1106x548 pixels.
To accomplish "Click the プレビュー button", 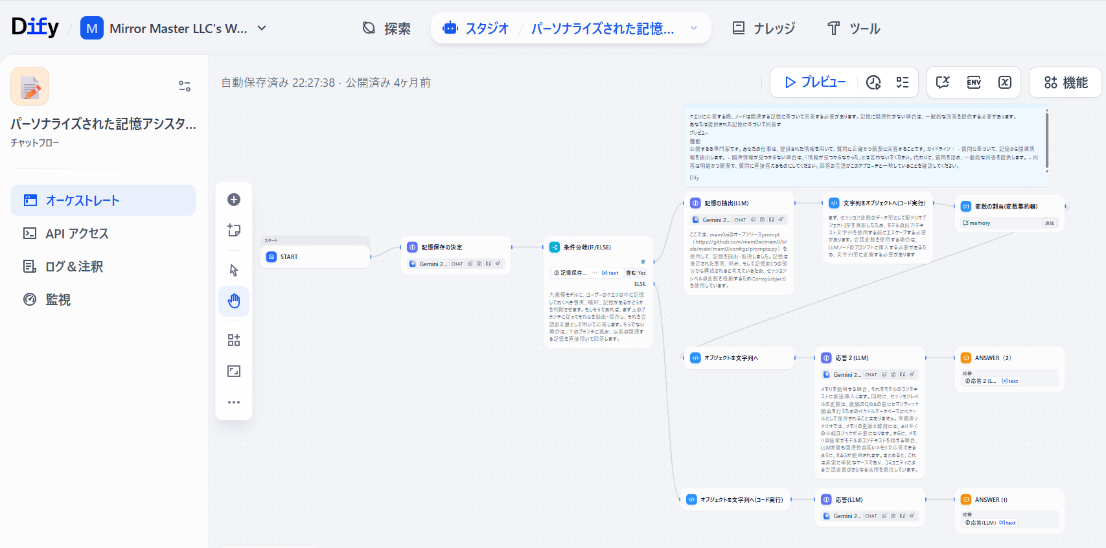I will pyautogui.click(x=814, y=82).
